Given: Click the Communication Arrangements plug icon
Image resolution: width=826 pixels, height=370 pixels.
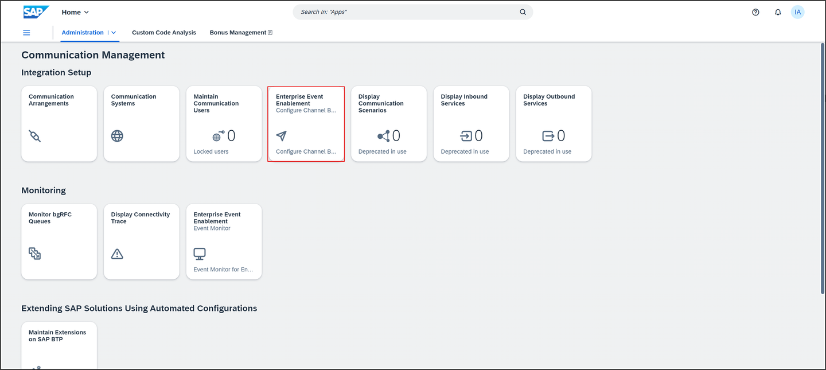Looking at the screenshot, I should [35, 136].
